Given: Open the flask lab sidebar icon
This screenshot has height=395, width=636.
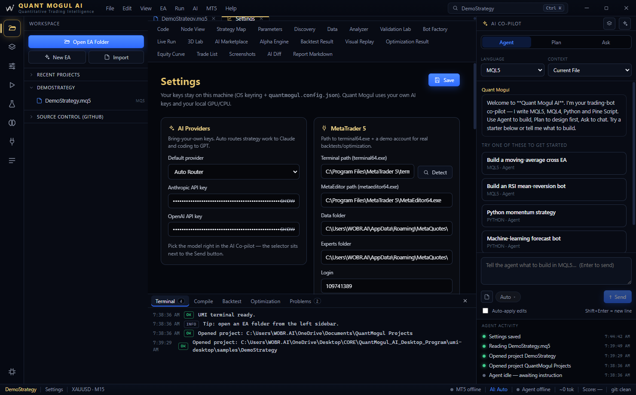Looking at the screenshot, I should (12, 104).
